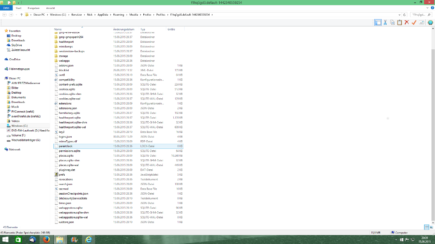Click chevron after Profiles in breadcrumb
Viewport: 435px width, 244px height.
167,15
